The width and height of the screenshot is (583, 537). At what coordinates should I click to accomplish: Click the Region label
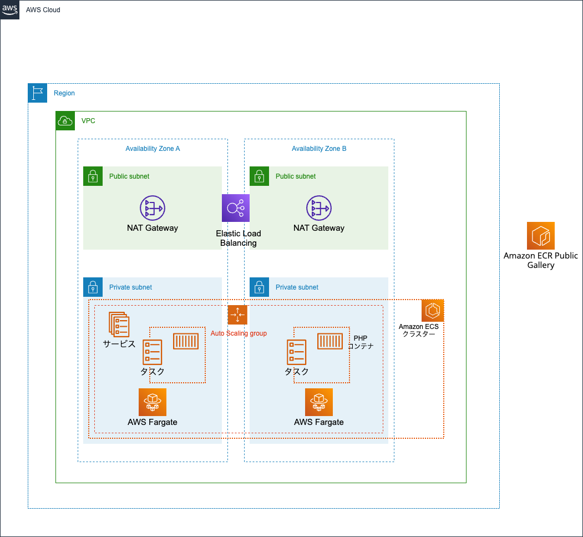coord(64,93)
